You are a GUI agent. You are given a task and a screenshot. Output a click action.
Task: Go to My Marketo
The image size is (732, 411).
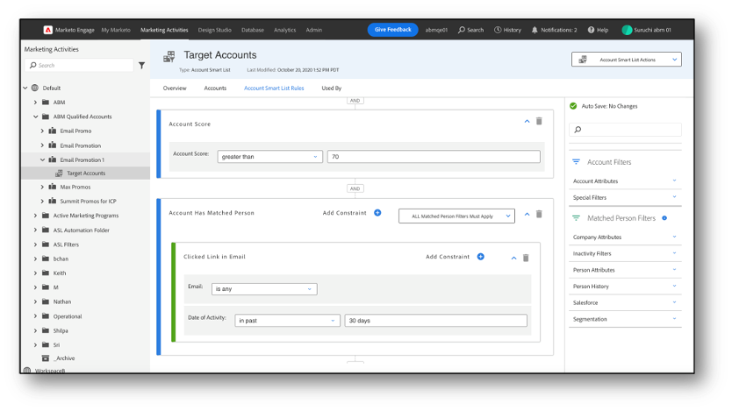[x=116, y=30]
